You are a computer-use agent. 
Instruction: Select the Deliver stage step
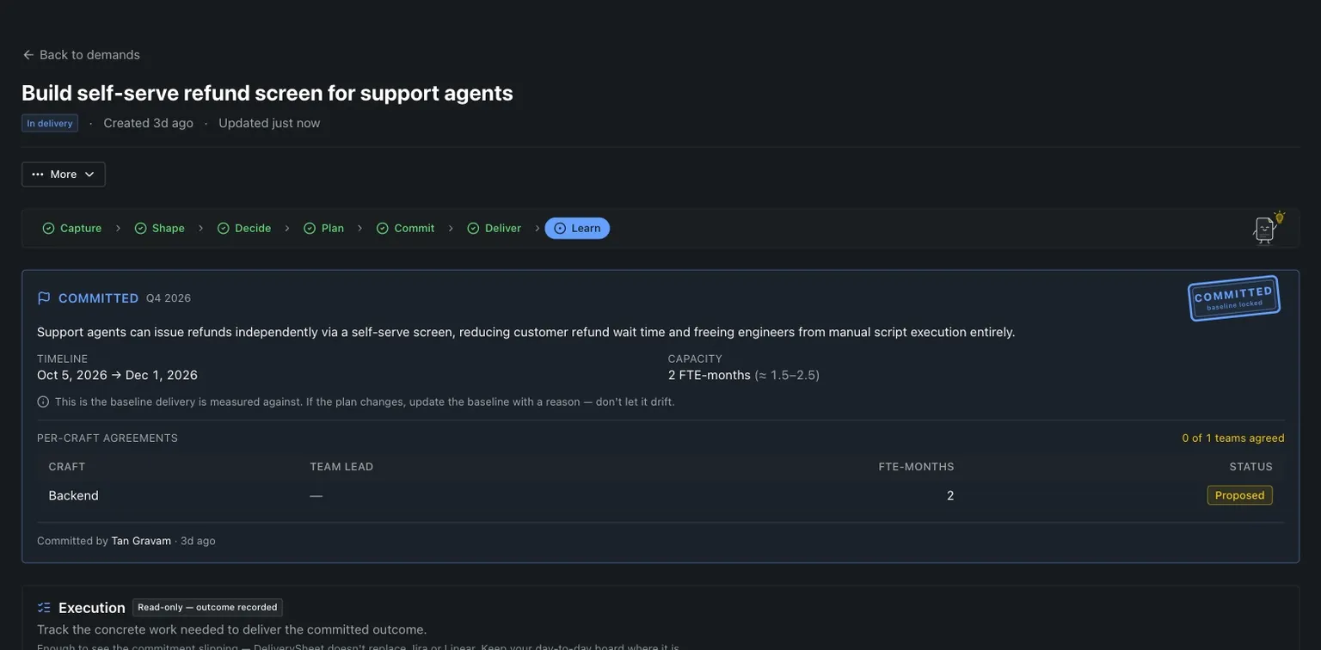tap(495, 228)
